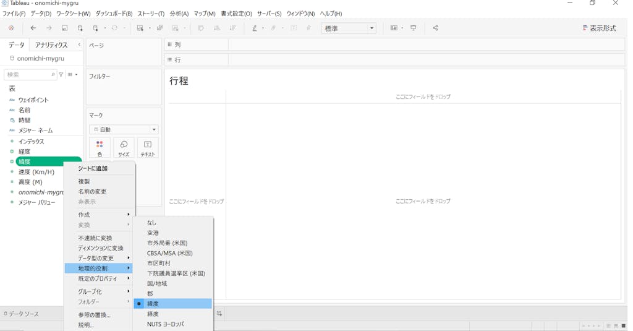Click the back (undo) arrow in toolbar
The width and height of the screenshot is (633, 331).
33,28
